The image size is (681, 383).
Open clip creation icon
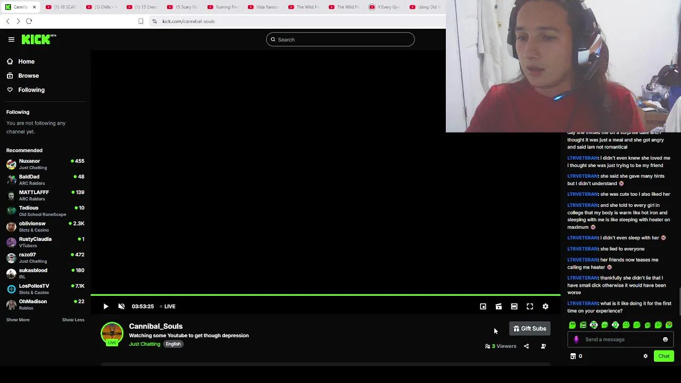pyautogui.click(x=499, y=306)
